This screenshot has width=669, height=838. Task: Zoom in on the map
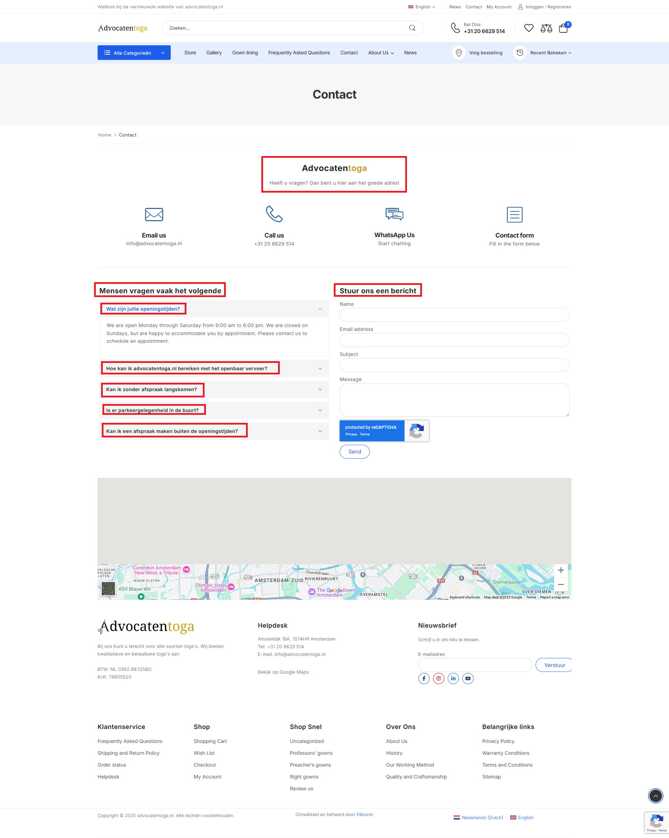point(561,570)
